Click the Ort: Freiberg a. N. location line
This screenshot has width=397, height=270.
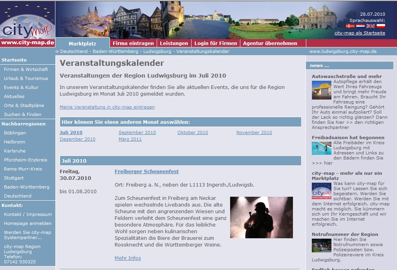tap(184, 185)
